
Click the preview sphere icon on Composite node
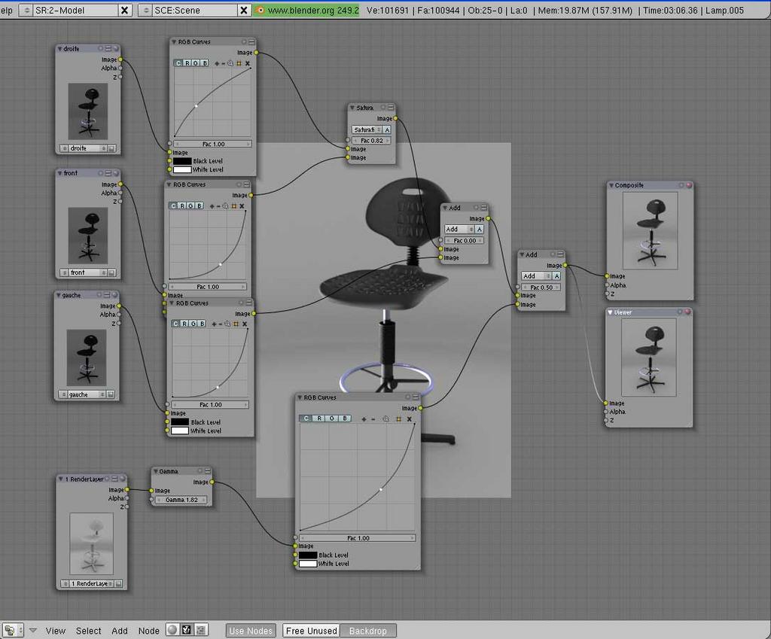[x=689, y=185]
